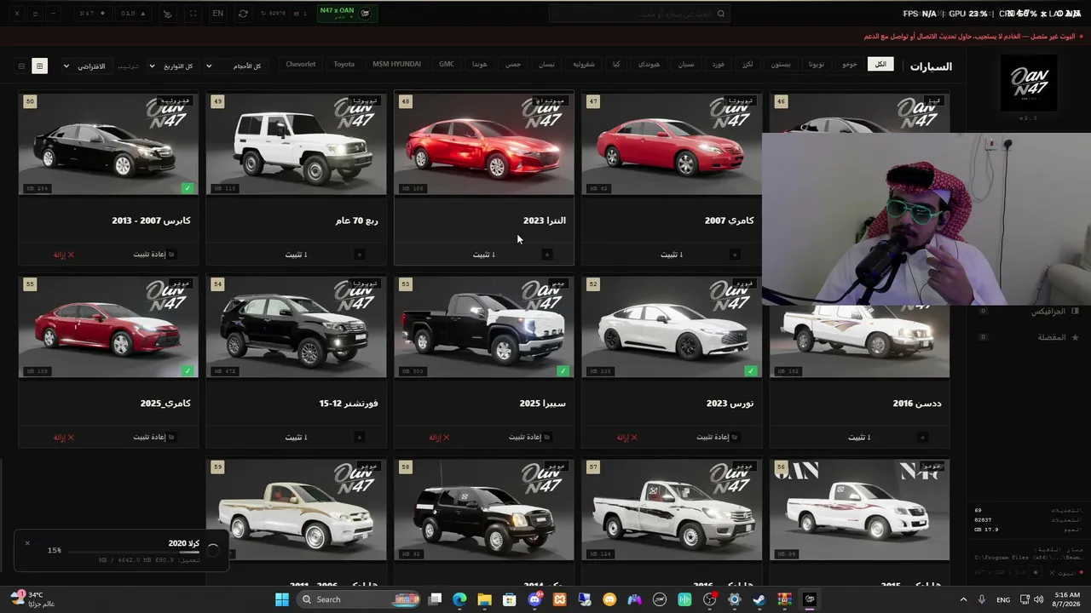Image resolution: width=1091 pixels, height=613 pixels.
Task: Switch to list view layout
Action: (x=22, y=66)
